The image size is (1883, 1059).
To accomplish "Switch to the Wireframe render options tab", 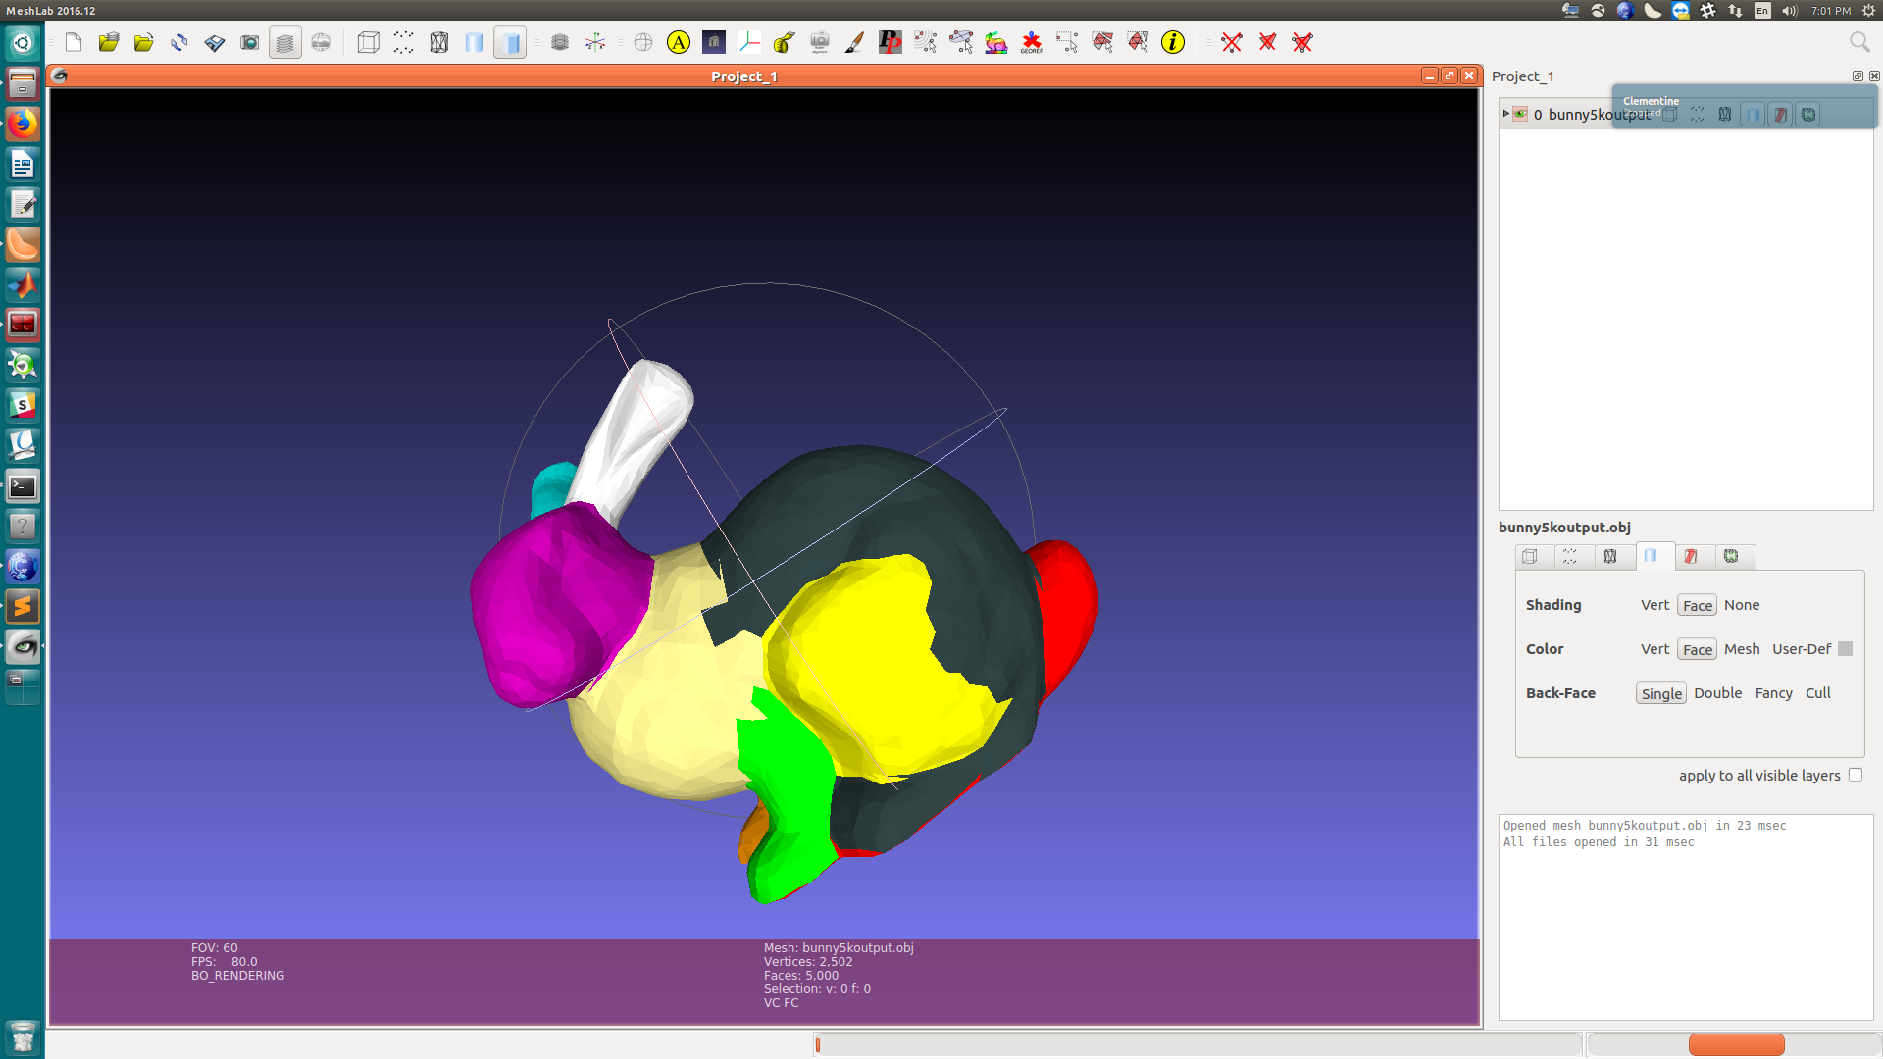I will (1610, 557).
